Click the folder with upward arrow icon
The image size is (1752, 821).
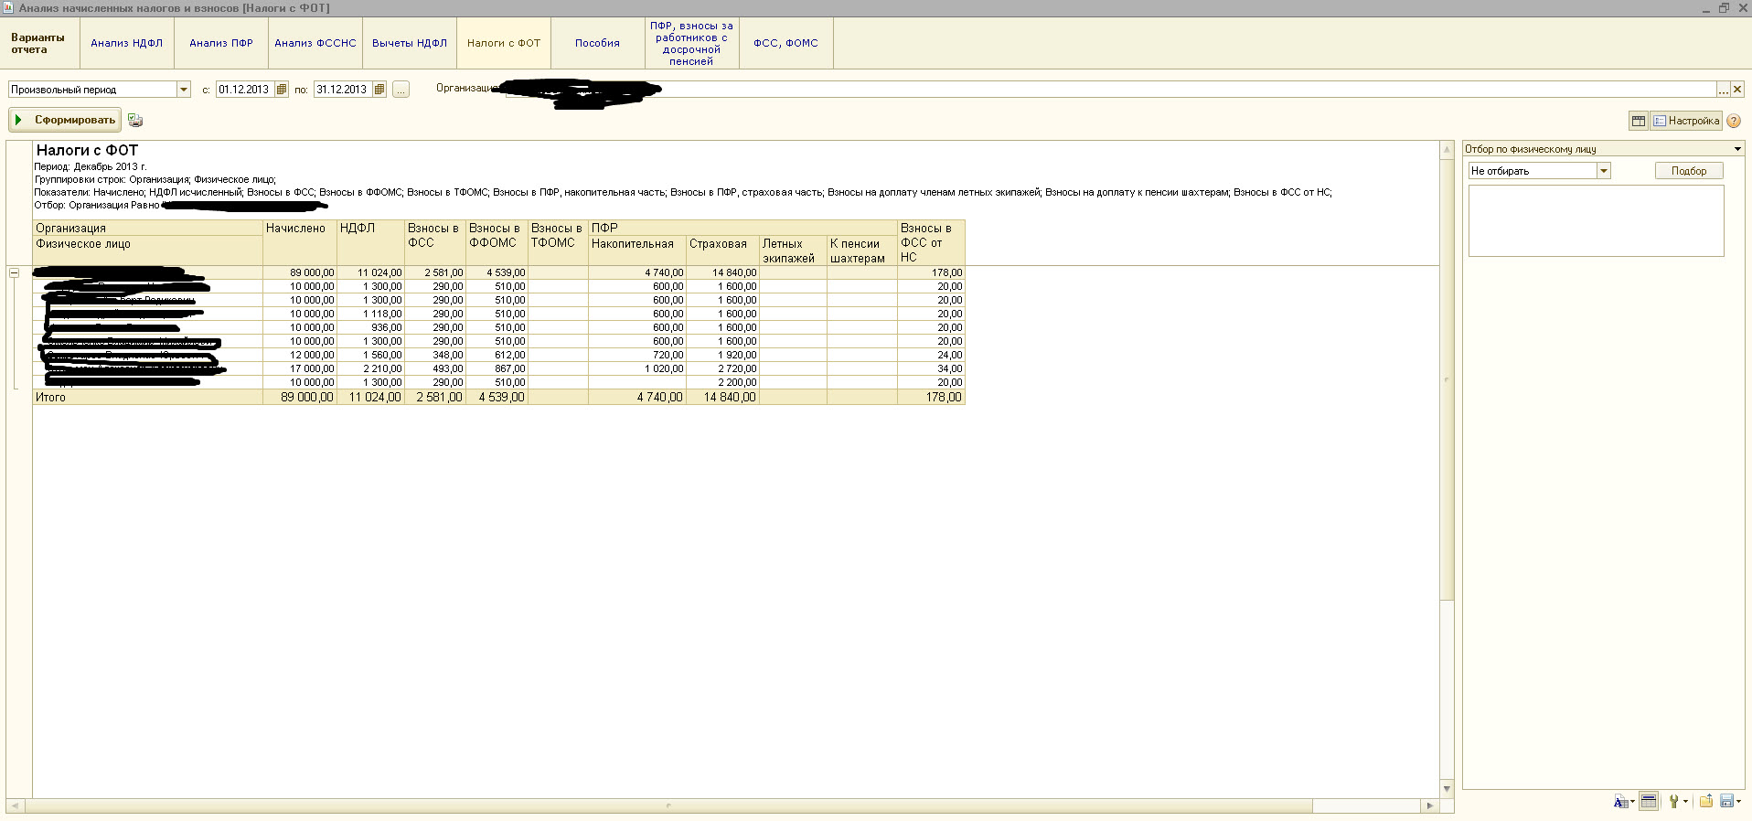[1705, 802]
